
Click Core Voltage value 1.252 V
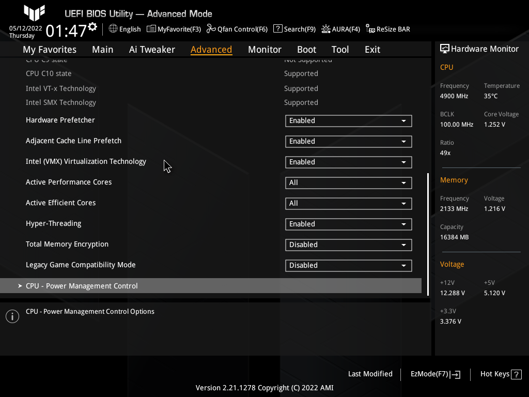[x=494, y=125]
